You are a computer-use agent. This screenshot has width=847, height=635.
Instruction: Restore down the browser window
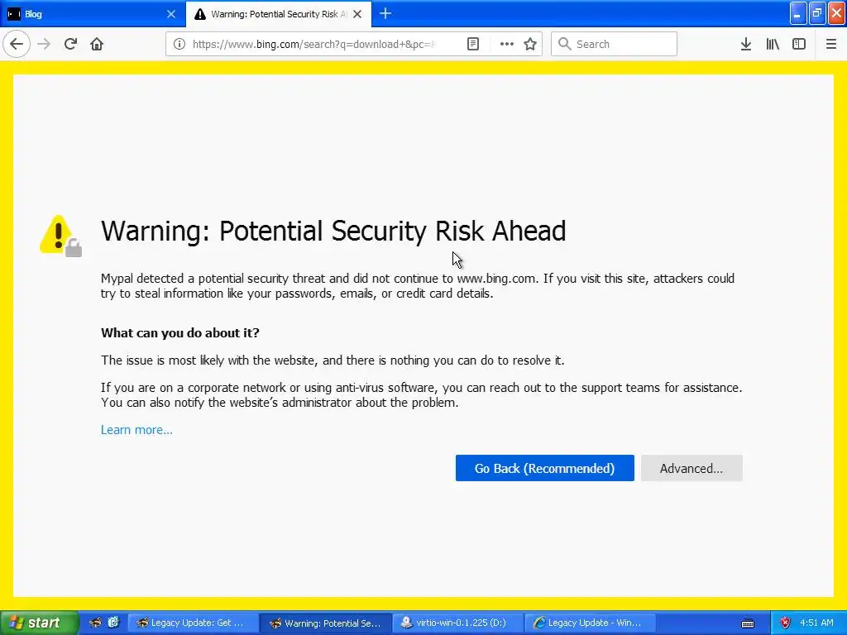click(817, 13)
